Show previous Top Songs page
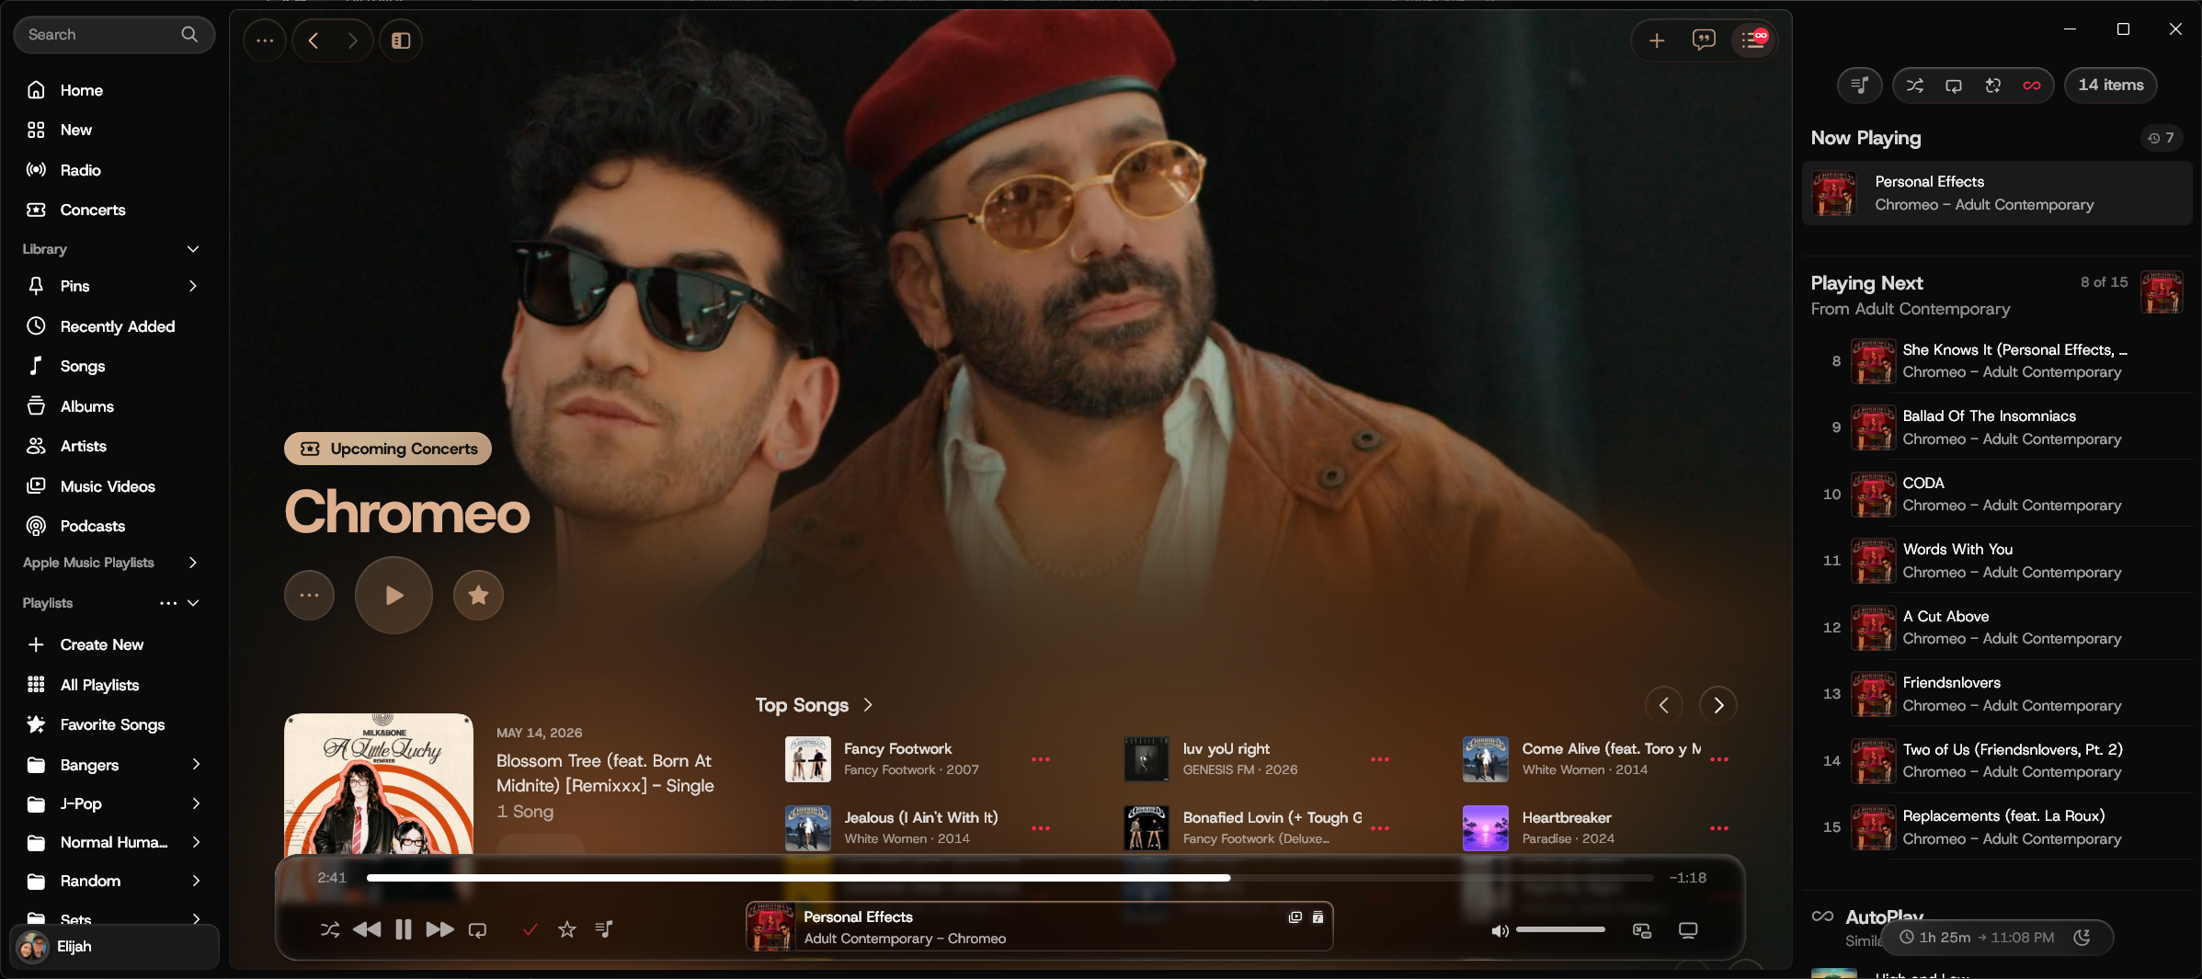Screen dimensions: 2202x979 (x=1663, y=705)
